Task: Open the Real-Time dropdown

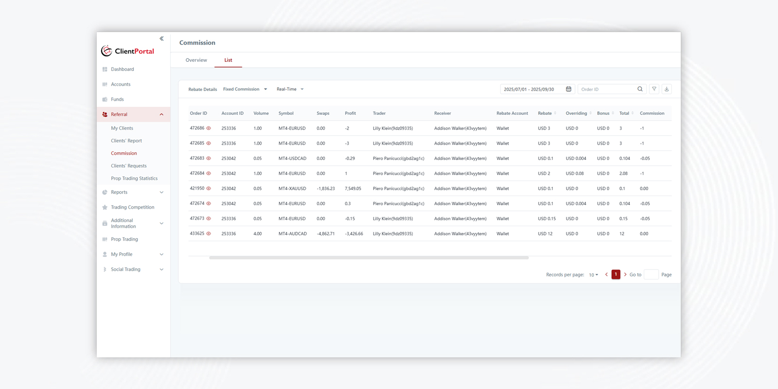Action: pos(290,89)
